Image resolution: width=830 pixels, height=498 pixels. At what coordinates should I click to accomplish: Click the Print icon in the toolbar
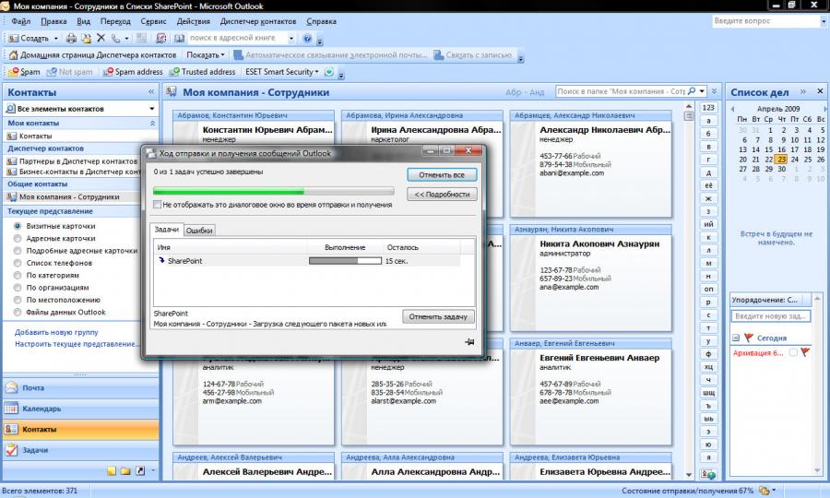point(71,38)
